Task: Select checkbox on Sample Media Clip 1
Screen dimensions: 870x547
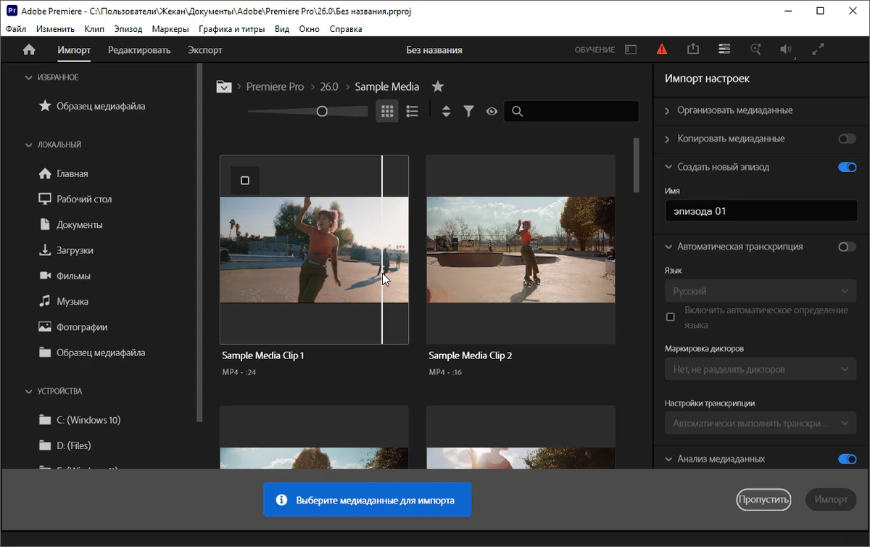Action: (x=244, y=181)
